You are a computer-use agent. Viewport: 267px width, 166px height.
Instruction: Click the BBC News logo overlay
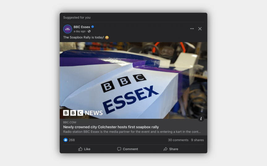click(x=83, y=113)
